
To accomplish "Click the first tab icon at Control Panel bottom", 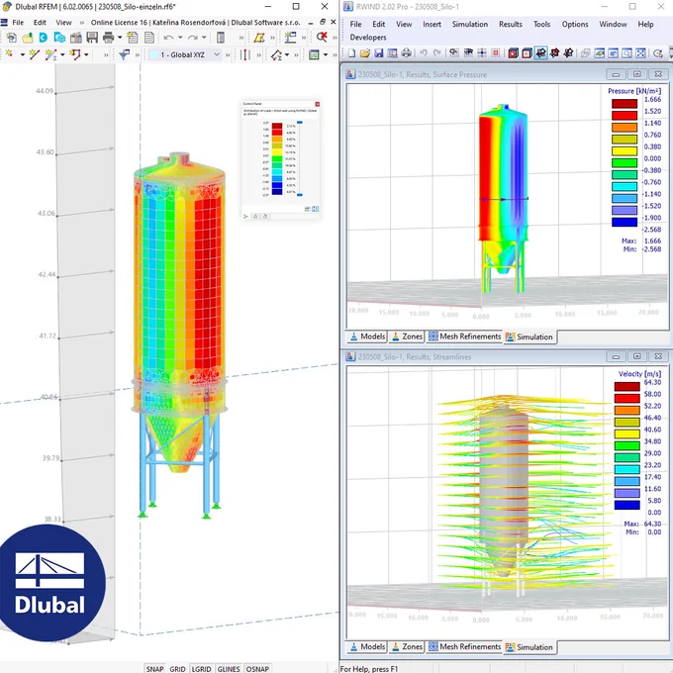I will (x=245, y=217).
